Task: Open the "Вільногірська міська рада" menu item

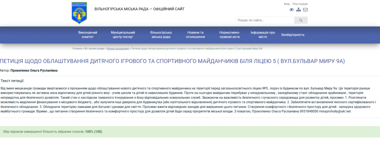Action: point(161,35)
